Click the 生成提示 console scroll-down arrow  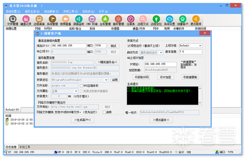(200, 102)
